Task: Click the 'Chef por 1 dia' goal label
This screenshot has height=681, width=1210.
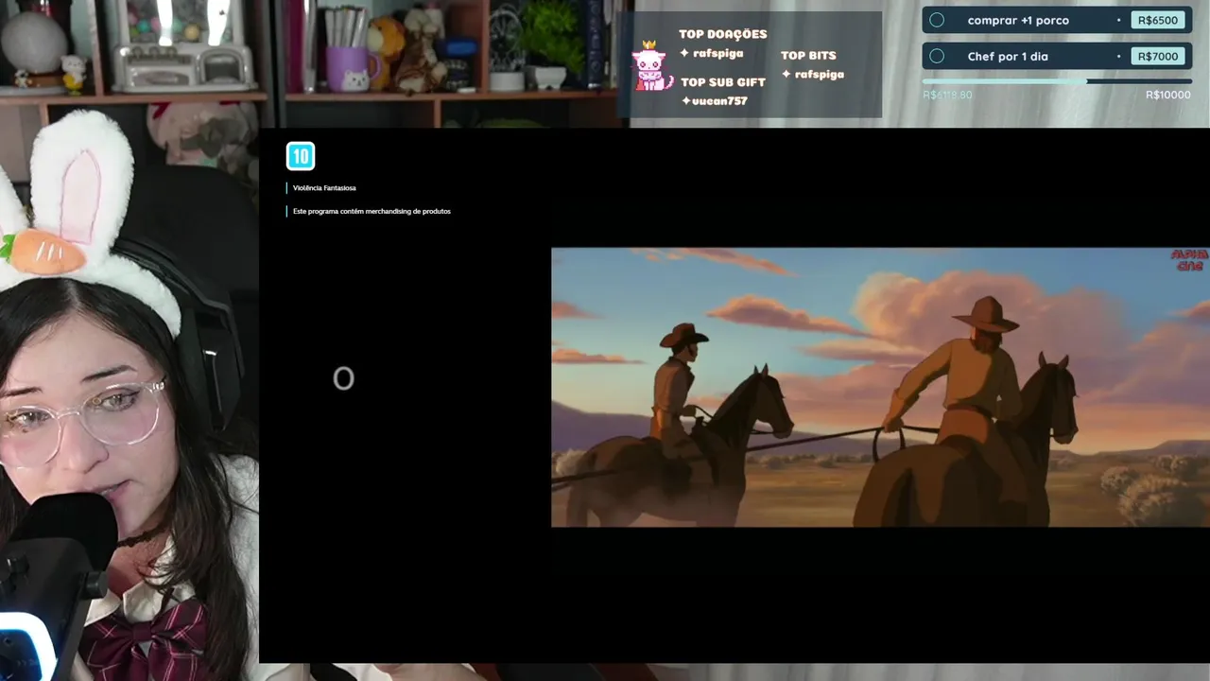Action: pos(1008,56)
